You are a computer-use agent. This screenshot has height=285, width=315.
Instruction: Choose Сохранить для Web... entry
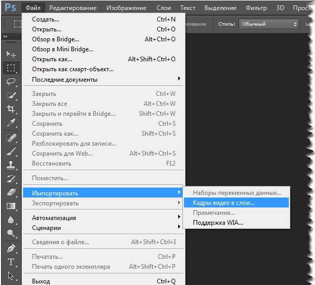point(103,154)
